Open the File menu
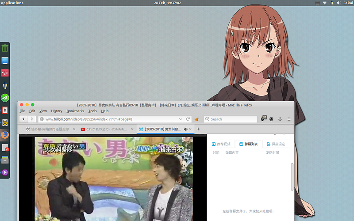 pos(22,111)
